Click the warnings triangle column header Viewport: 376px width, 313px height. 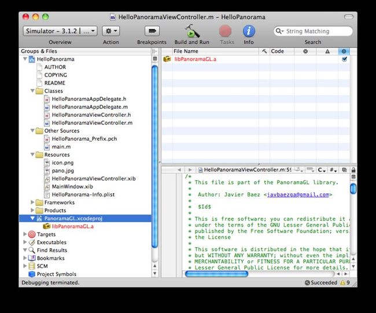(x=327, y=51)
